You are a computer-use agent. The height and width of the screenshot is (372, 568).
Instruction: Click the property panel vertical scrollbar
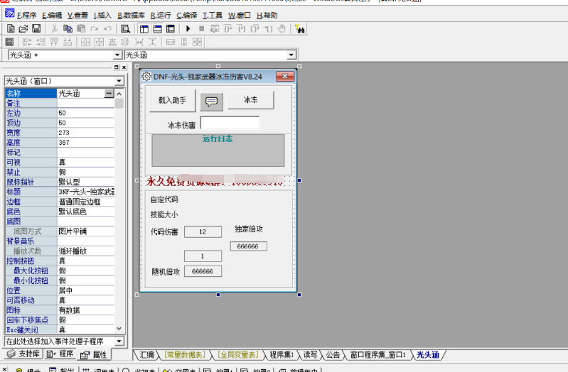coord(119,213)
